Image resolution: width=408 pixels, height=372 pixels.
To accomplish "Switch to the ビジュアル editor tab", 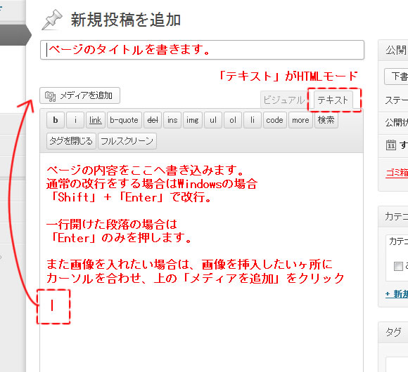I will pyautogui.click(x=283, y=100).
